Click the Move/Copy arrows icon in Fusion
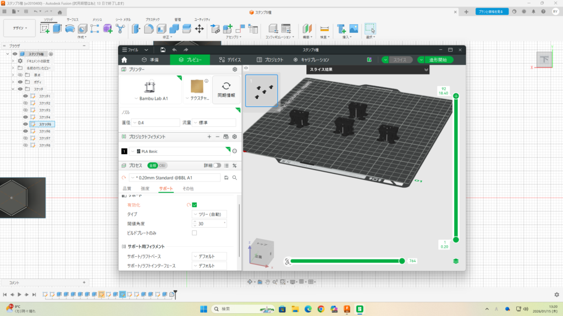Screen dimensions: 563x316 (200, 28)
